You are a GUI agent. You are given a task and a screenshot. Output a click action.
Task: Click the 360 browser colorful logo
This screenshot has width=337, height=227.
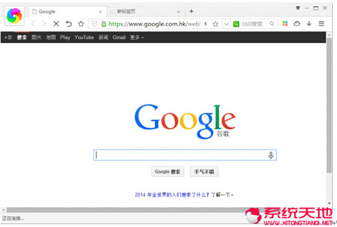(x=14, y=16)
